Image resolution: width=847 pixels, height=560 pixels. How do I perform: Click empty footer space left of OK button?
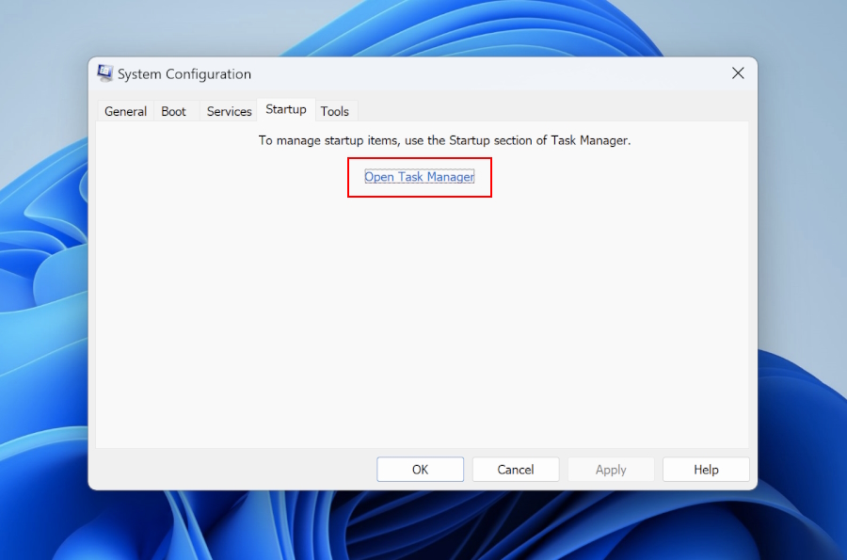click(235, 470)
